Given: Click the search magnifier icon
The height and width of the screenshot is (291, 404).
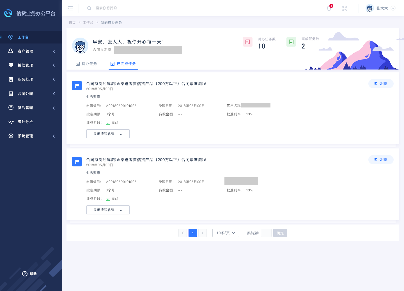Looking at the screenshot, I should pos(89,8).
